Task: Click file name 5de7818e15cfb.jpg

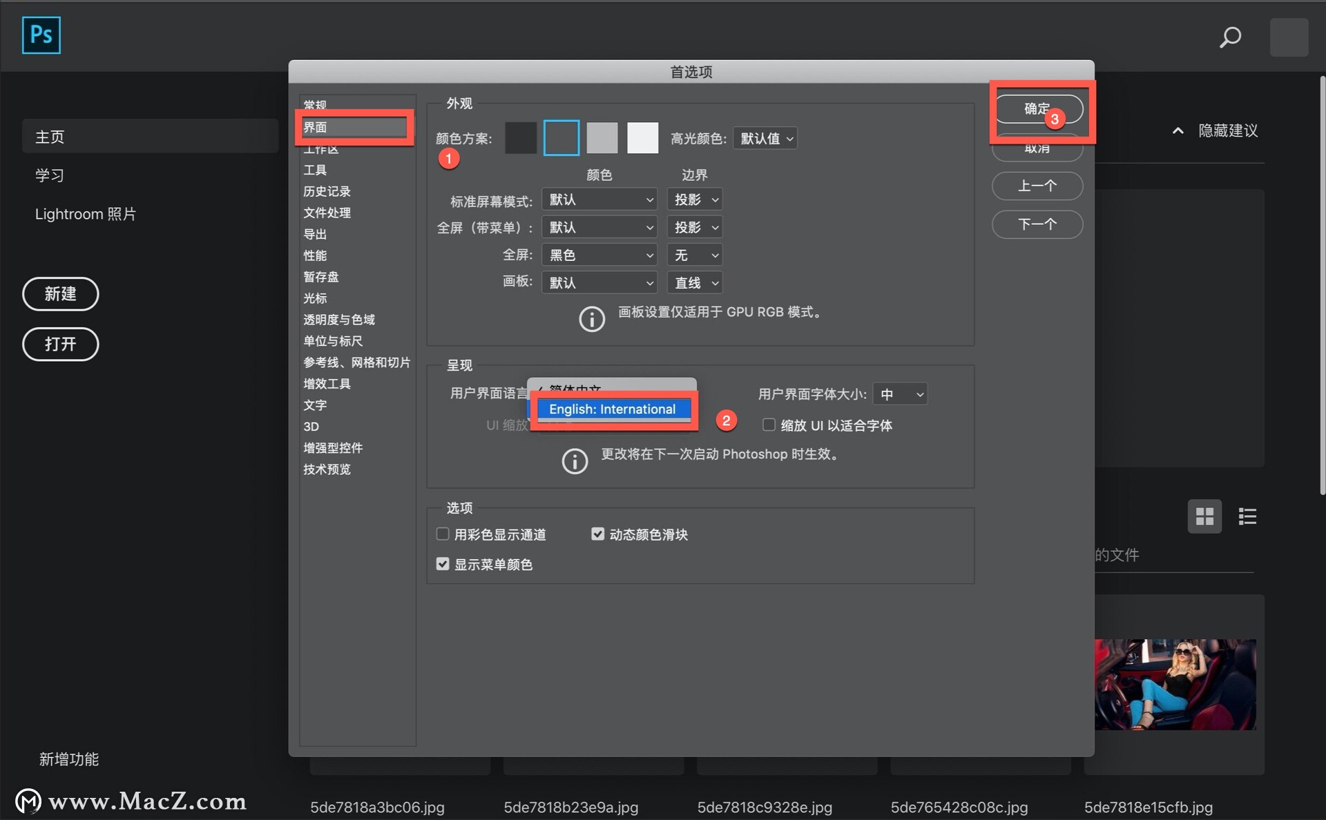Action: (x=1149, y=807)
